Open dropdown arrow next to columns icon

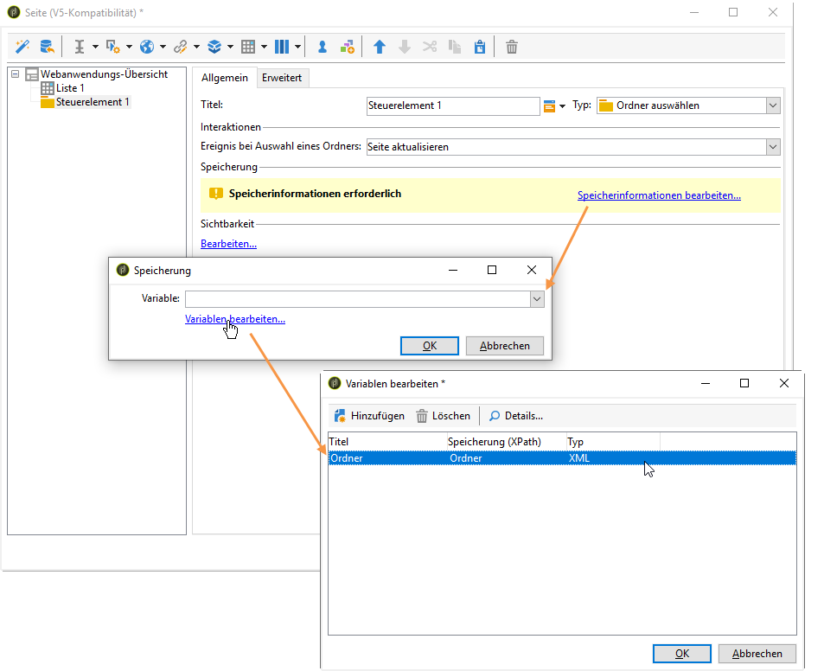297,47
